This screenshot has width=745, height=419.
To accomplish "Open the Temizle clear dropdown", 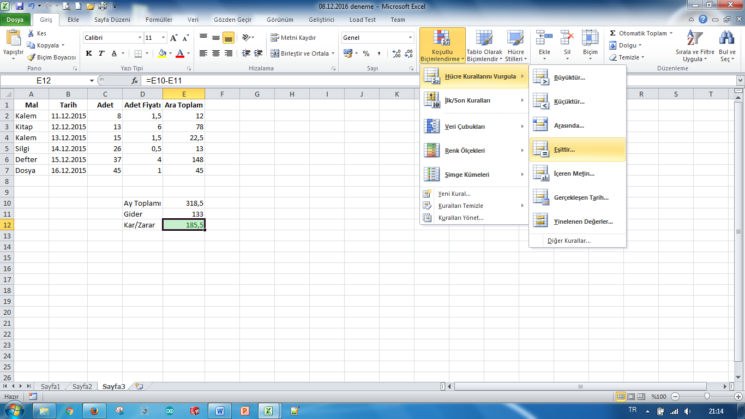I will point(627,57).
